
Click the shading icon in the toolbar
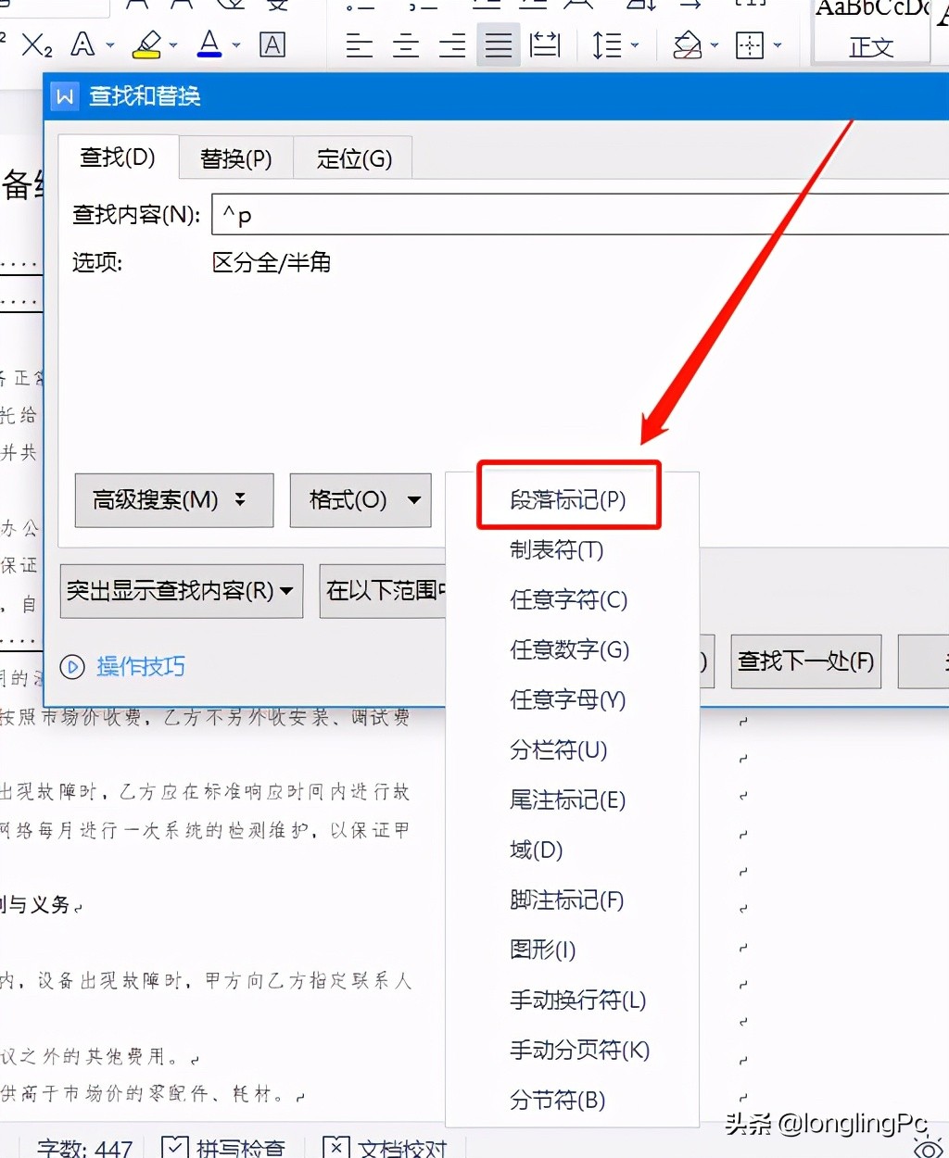[x=690, y=44]
